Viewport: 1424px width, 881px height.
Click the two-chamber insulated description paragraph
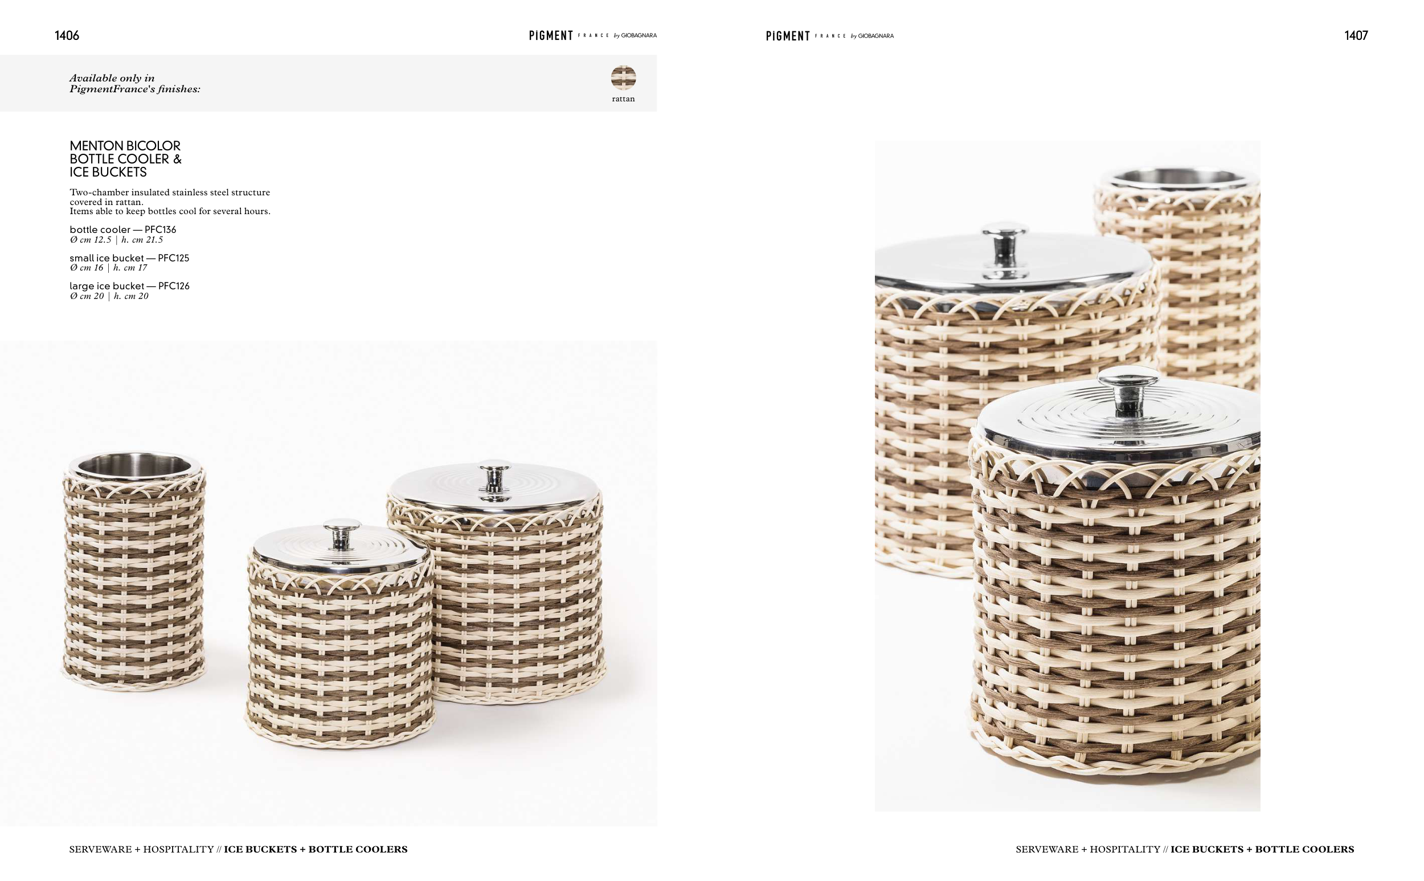point(170,202)
